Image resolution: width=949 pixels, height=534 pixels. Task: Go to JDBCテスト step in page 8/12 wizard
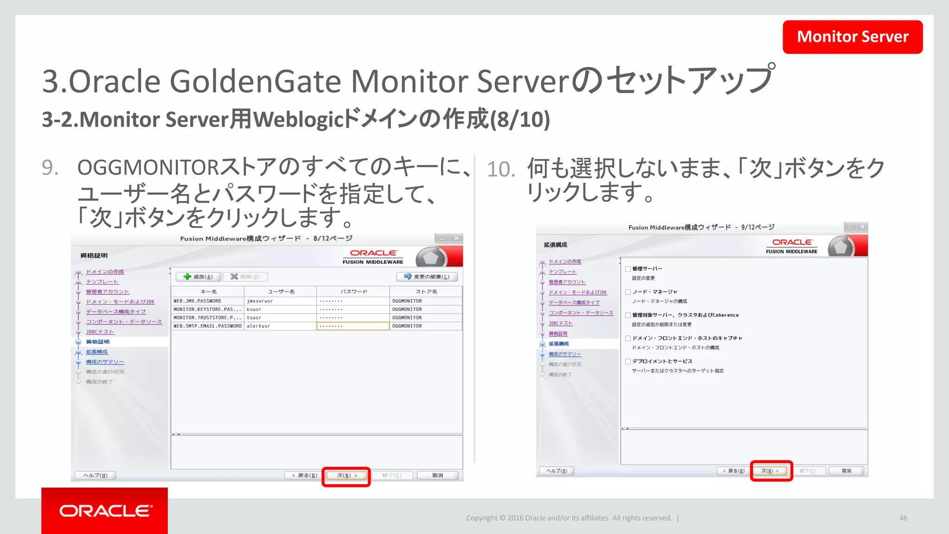100,332
